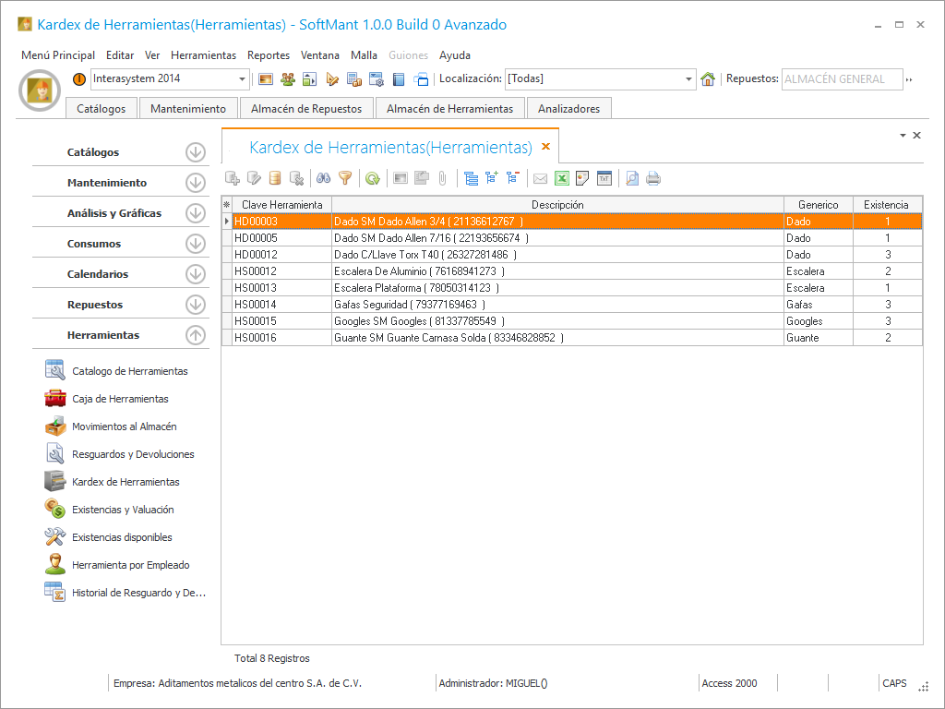The height and width of the screenshot is (709, 945).
Task: Open the Reportes menu
Action: 269,55
